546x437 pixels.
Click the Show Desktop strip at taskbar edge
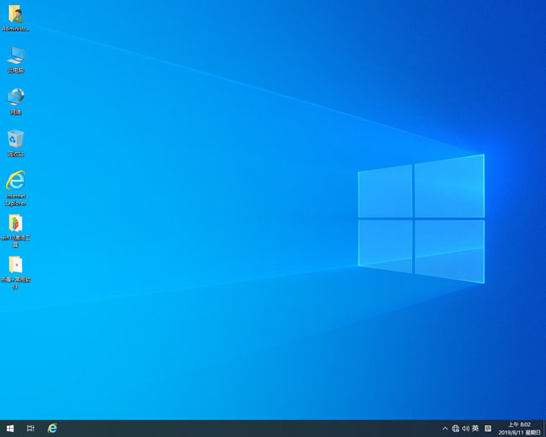(x=543, y=429)
